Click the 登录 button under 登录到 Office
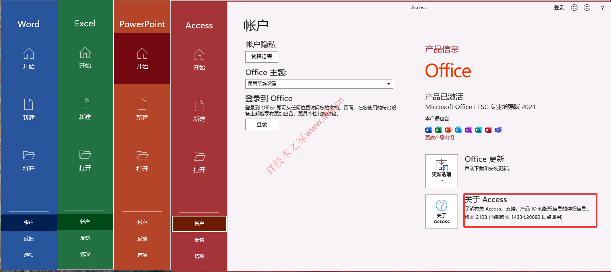This screenshot has height=272, width=611. point(262,125)
